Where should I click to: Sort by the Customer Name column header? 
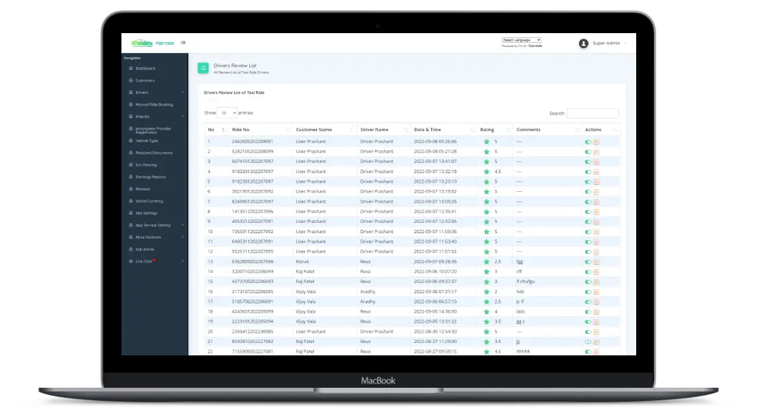point(325,130)
